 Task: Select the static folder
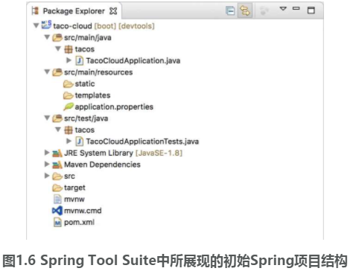[x=85, y=84]
